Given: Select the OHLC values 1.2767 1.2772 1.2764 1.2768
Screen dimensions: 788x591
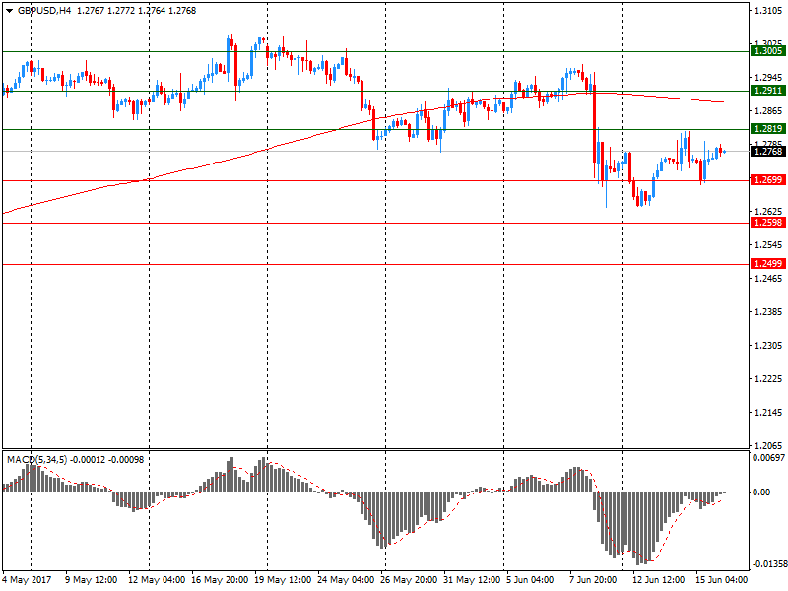Looking at the screenshot, I should (136, 11).
